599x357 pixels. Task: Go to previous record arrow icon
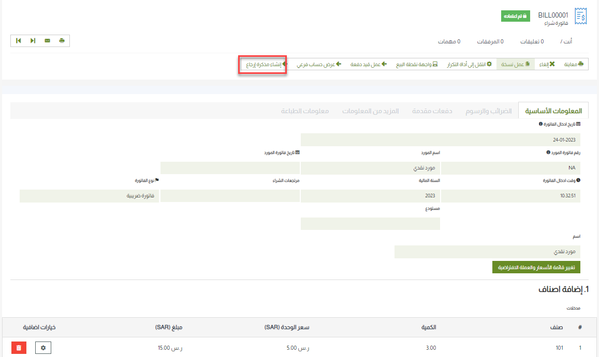click(x=19, y=41)
